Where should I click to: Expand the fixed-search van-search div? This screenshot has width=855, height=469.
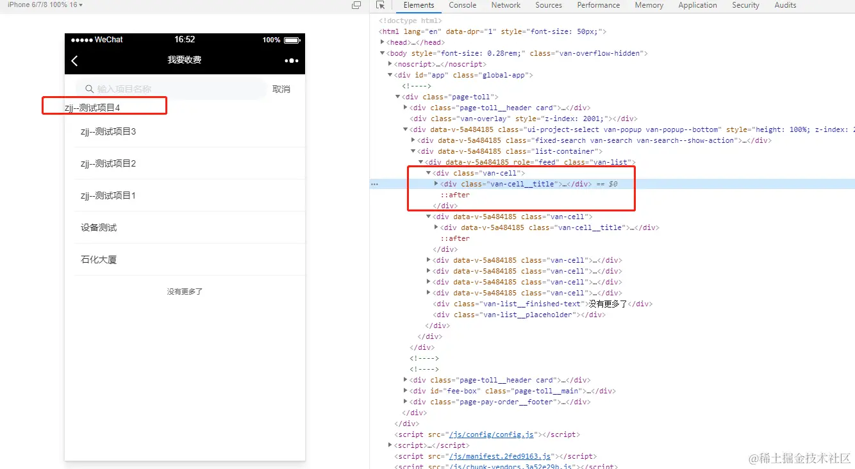413,140
